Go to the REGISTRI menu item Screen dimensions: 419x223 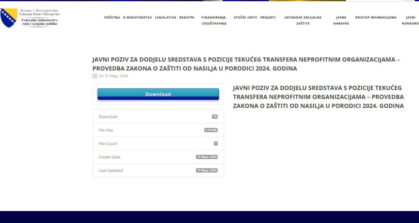[187, 17]
